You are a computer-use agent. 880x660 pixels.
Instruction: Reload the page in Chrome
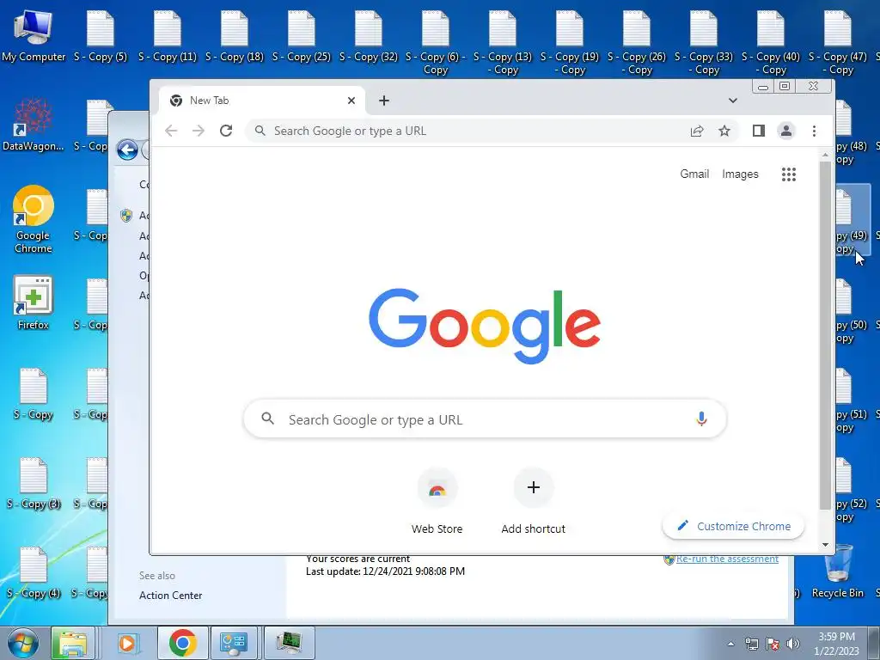click(226, 131)
